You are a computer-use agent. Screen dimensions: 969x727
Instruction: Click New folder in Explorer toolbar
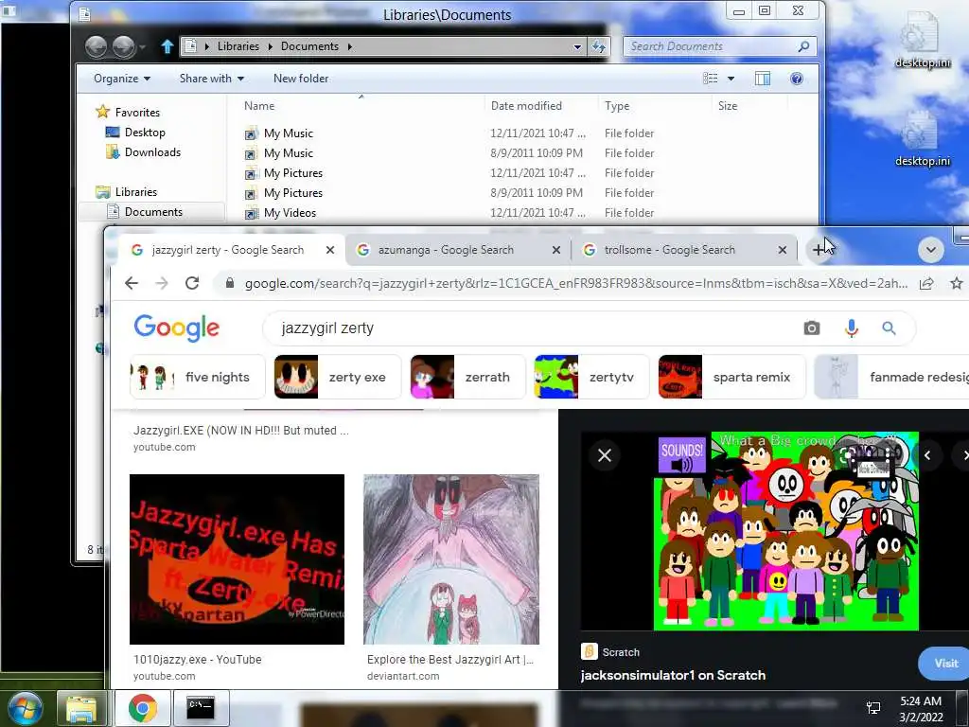(x=301, y=79)
